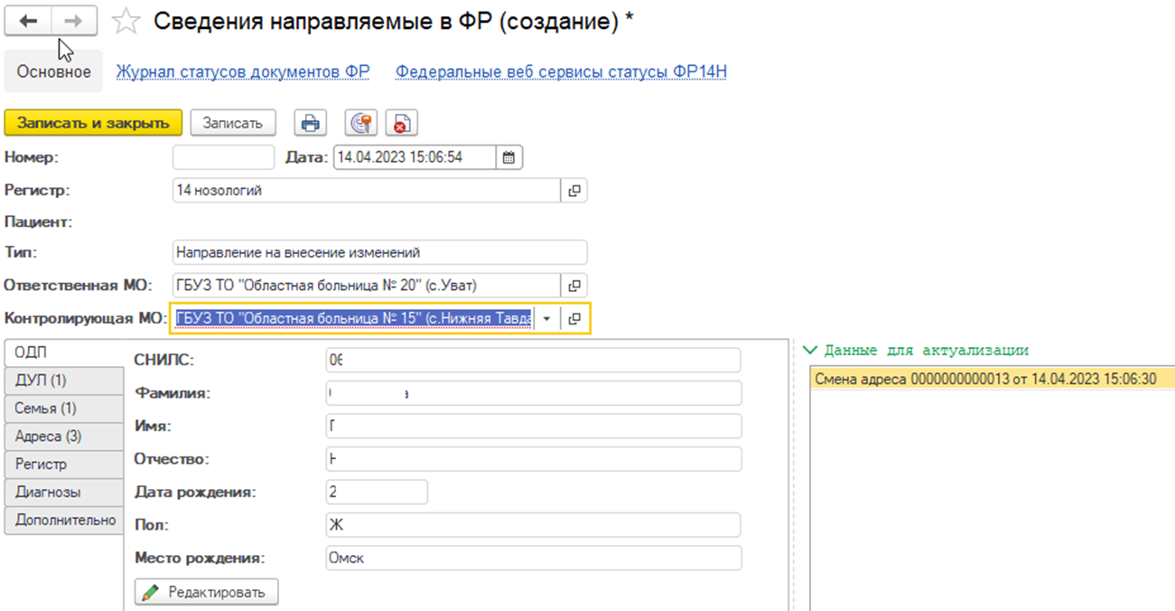The height and width of the screenshot is (611, 1175).
Task: Select the Смена адреса row in list
Action: [x=984, y=379]
